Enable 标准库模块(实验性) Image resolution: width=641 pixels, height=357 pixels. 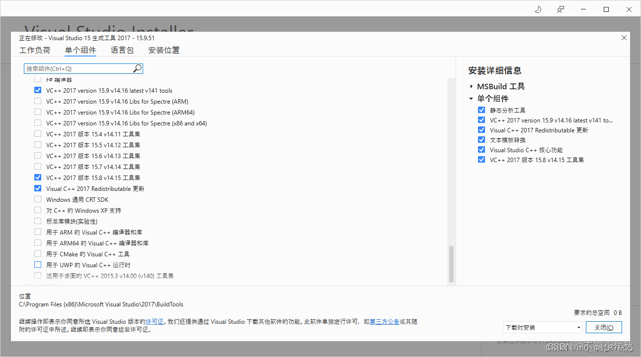(38, 221)
